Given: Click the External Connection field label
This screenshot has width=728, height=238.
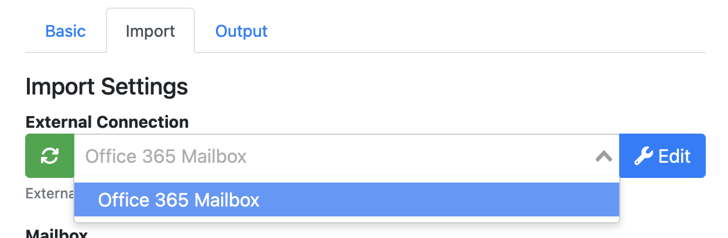Looking at the screenshot, I should [107, 122].
